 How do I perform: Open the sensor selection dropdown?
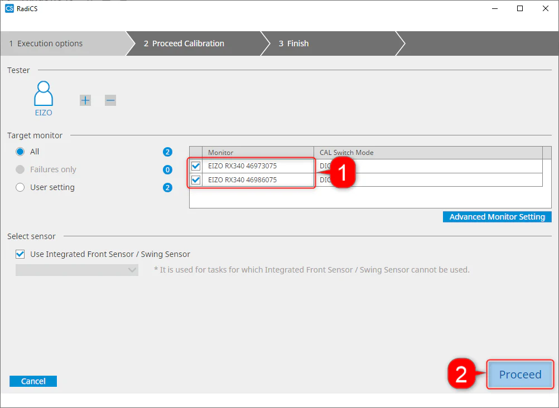[77, 270]
